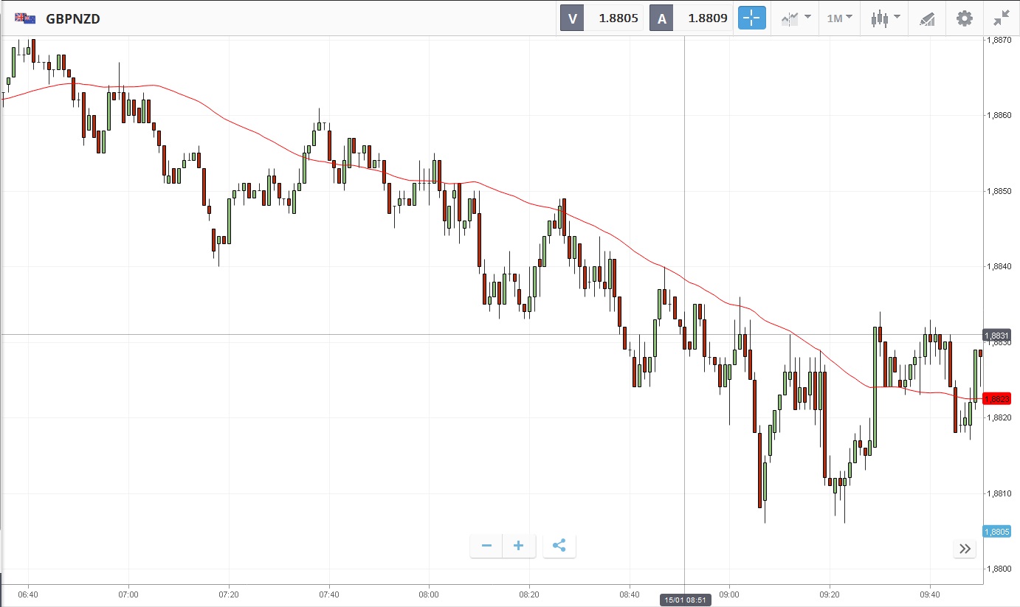The image size is (1020, 607).
Task: Open chart settings gear
Action: coord(965,18)
